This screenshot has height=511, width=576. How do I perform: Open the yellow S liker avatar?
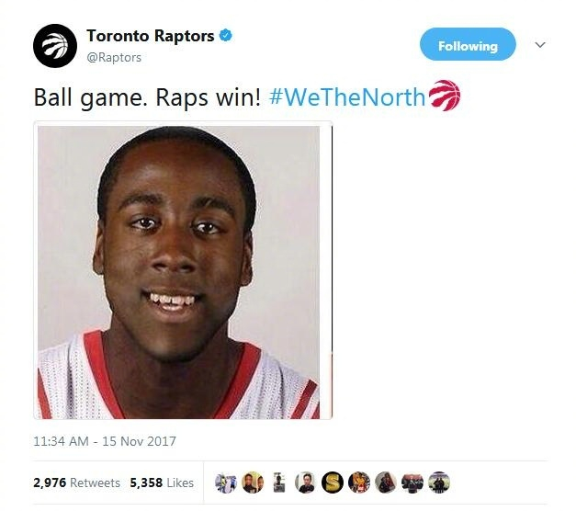coord(333,483)
